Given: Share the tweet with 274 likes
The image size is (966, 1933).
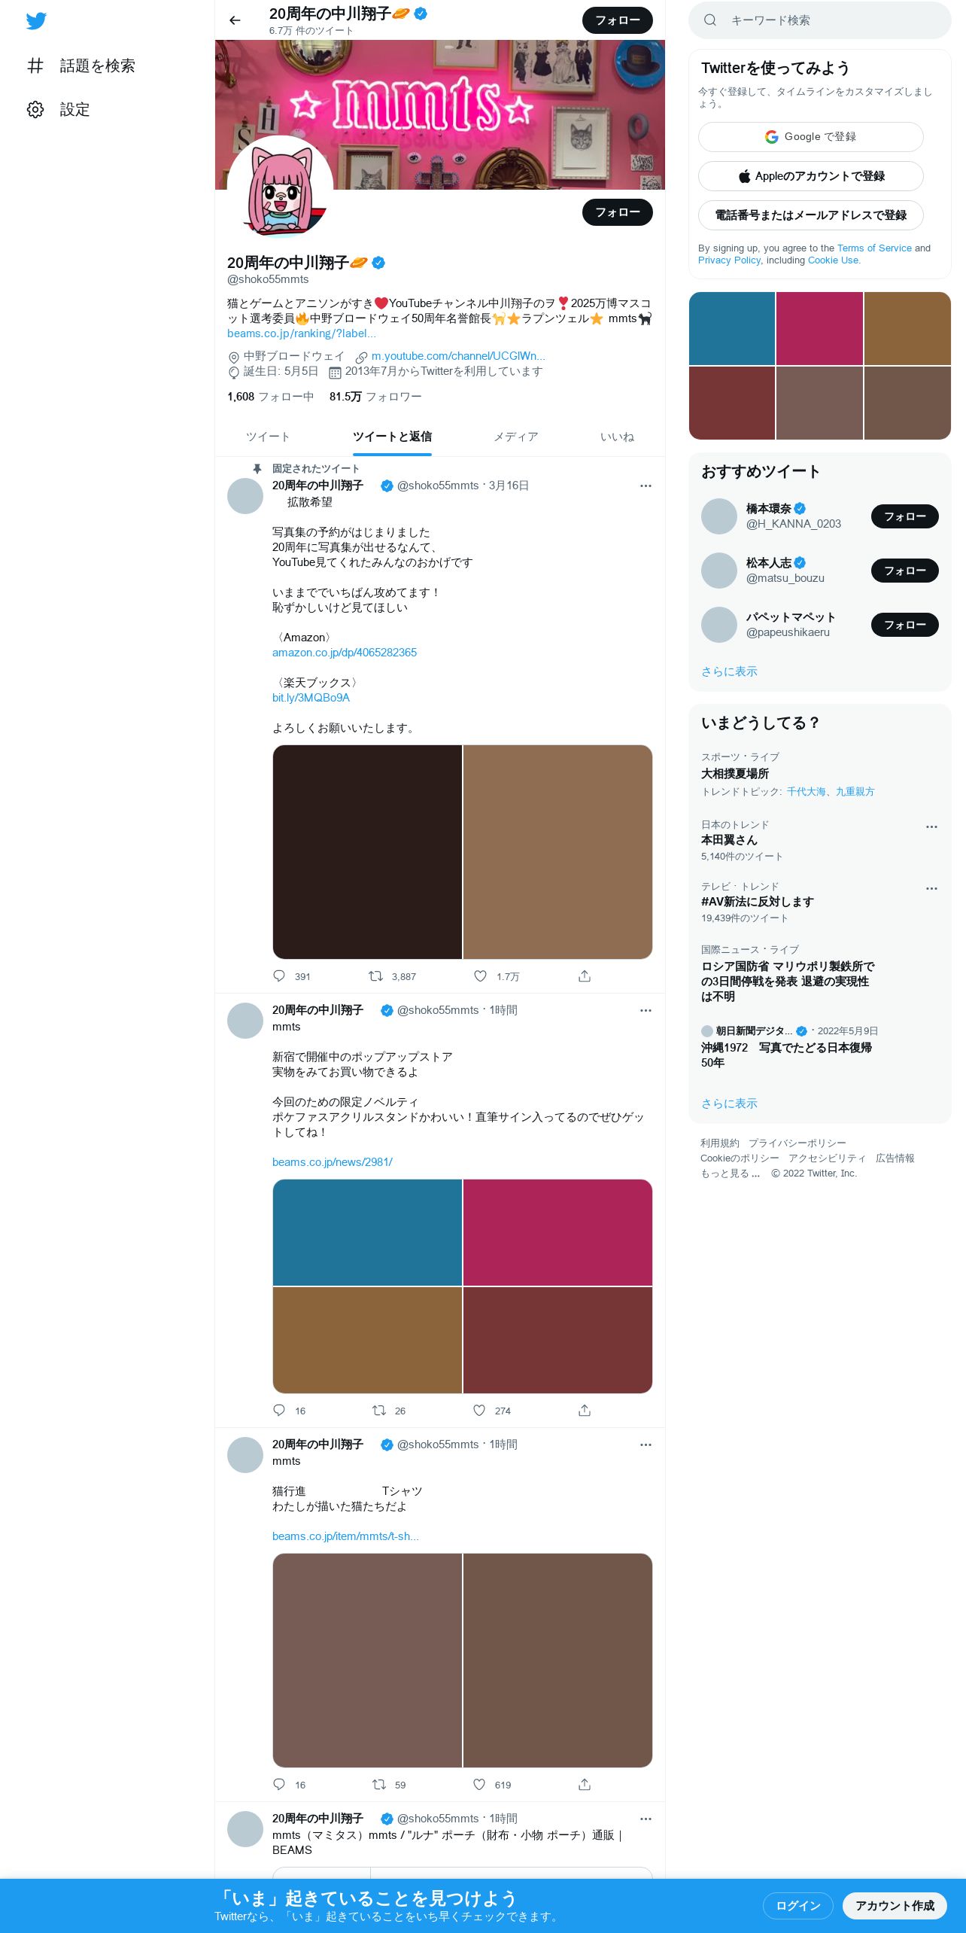Looking at the screenshot, I should (x=585, y=1410).
